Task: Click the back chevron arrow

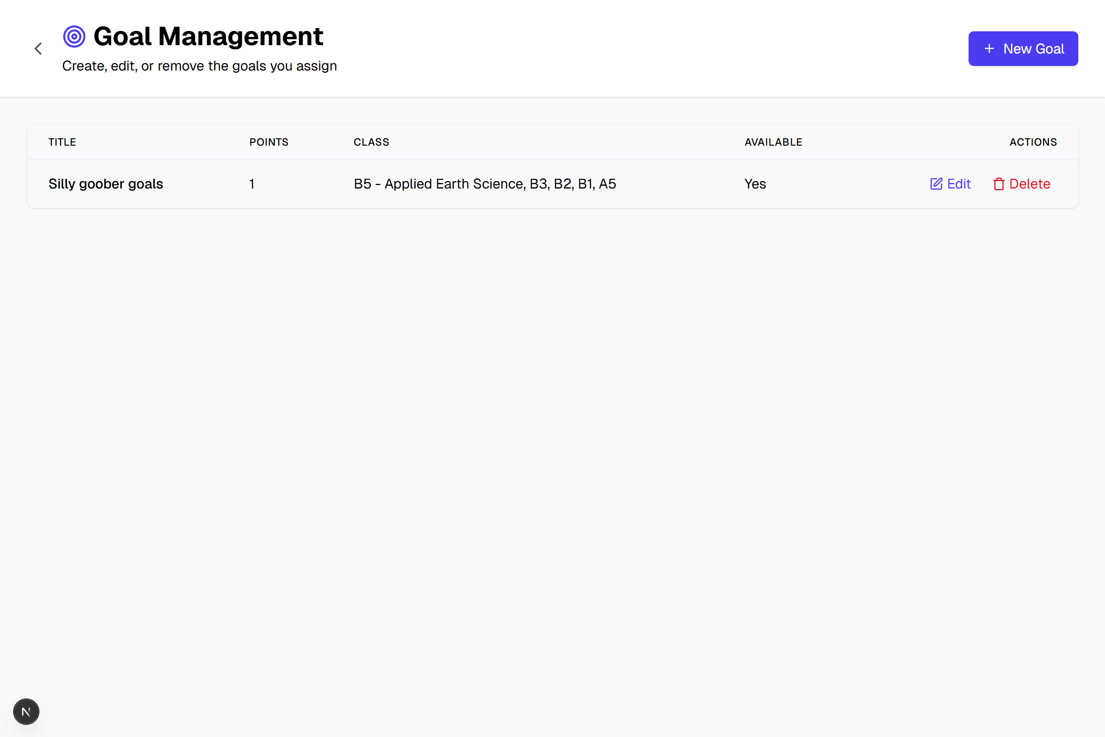Action: (x=38, y=48)
